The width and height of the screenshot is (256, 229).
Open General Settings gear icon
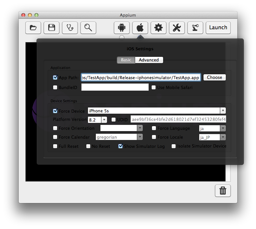pos(159,28)
